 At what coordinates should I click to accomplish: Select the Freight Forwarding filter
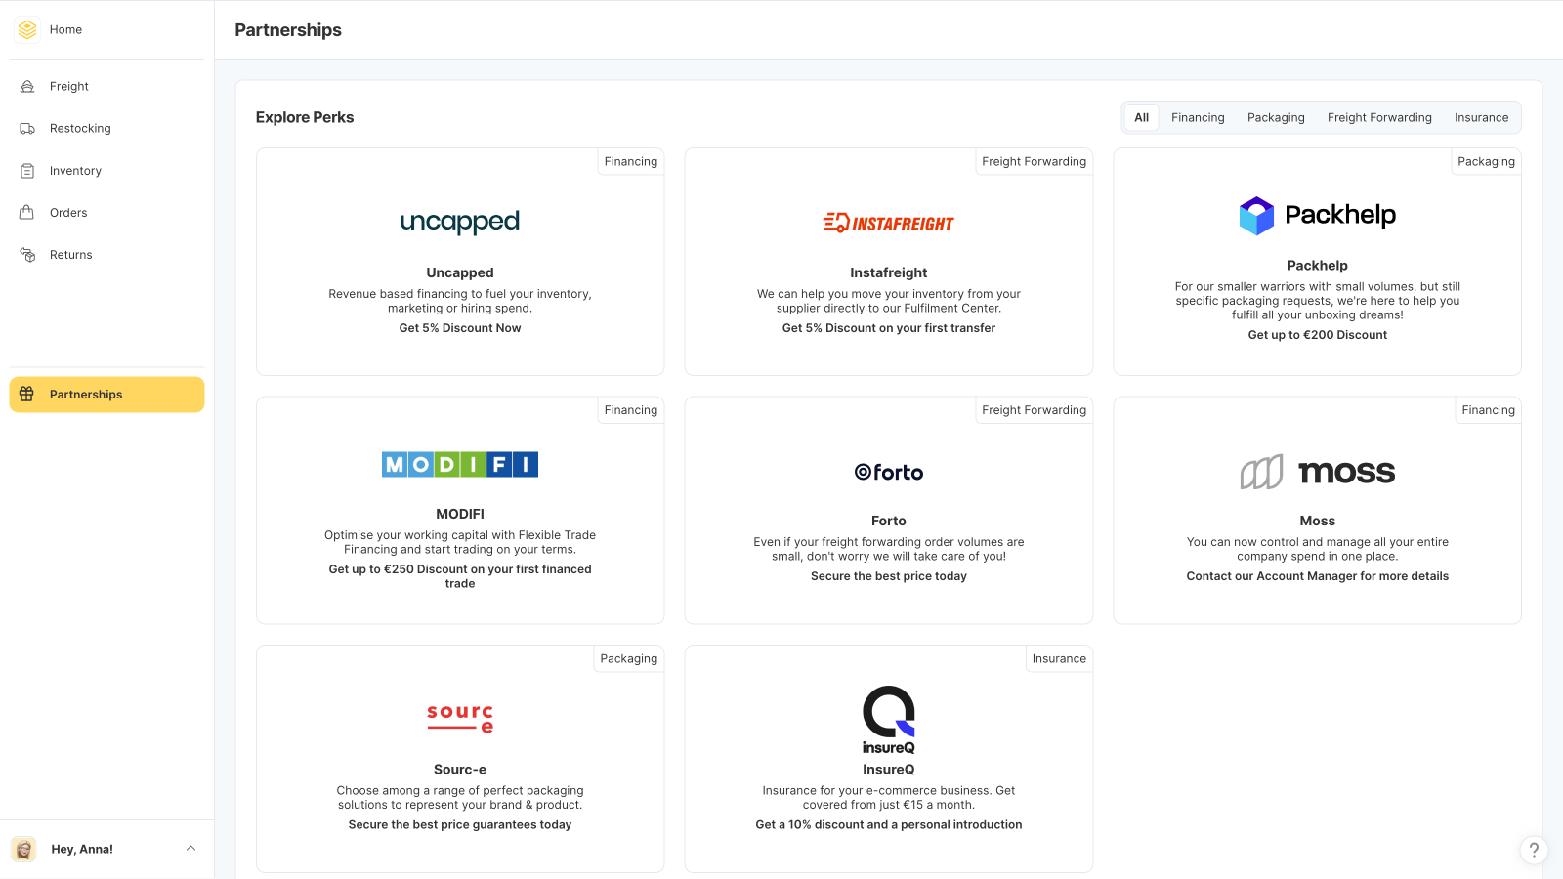(x=1378, y=117)
